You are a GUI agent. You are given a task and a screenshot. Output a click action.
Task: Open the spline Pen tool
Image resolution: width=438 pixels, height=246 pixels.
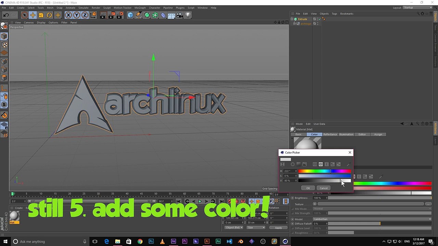point(139,15)
